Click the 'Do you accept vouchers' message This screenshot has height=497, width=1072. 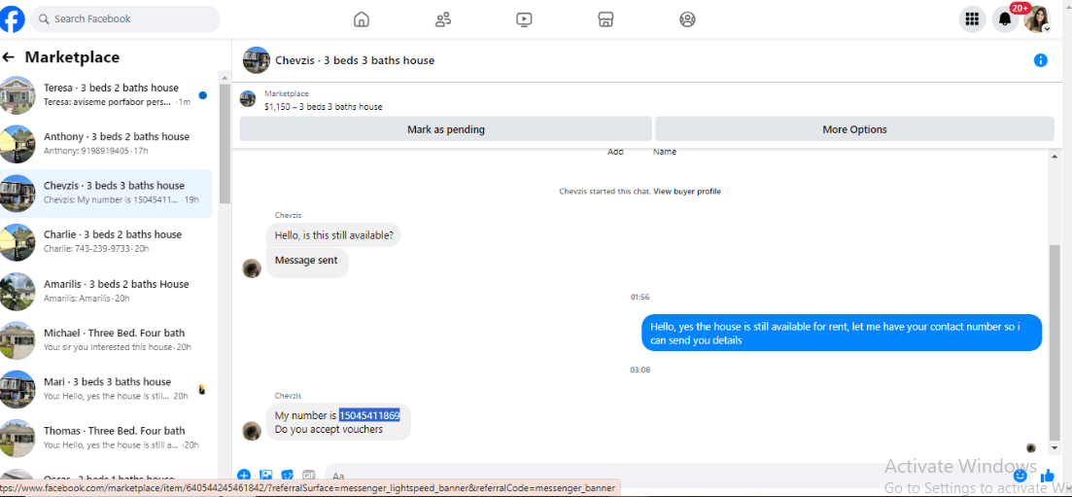(329, 429)
